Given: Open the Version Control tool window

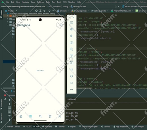Looking at the screenshot, I should (x=12, y=127).
